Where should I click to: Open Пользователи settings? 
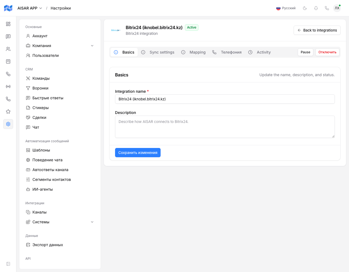[x=60, y=55]
